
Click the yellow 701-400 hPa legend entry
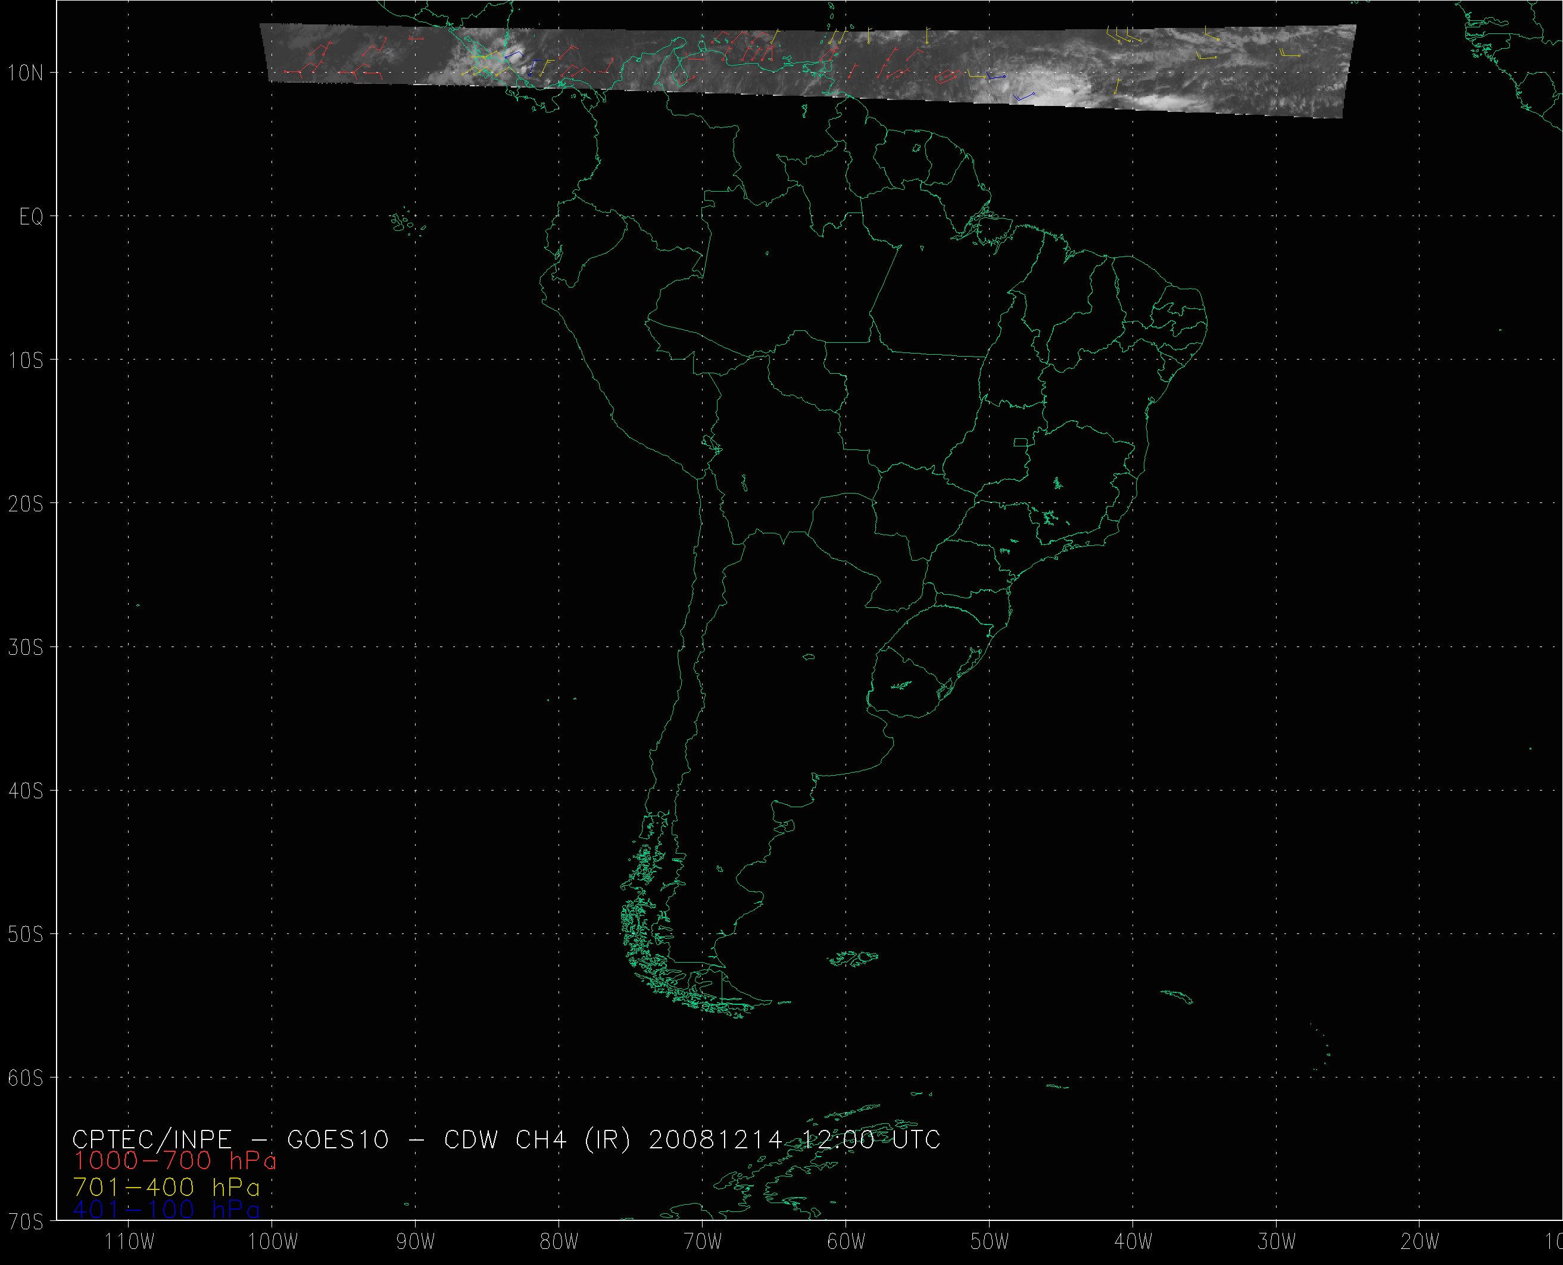coord(166,1188)
